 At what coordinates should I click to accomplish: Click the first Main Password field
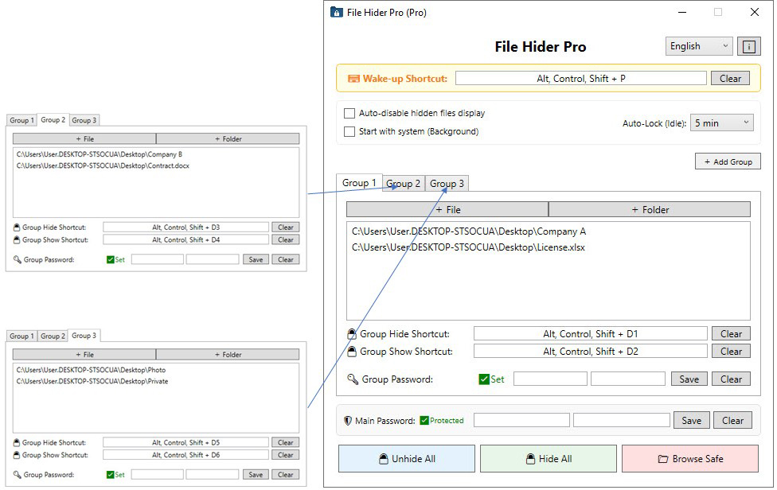click(521, 421)
